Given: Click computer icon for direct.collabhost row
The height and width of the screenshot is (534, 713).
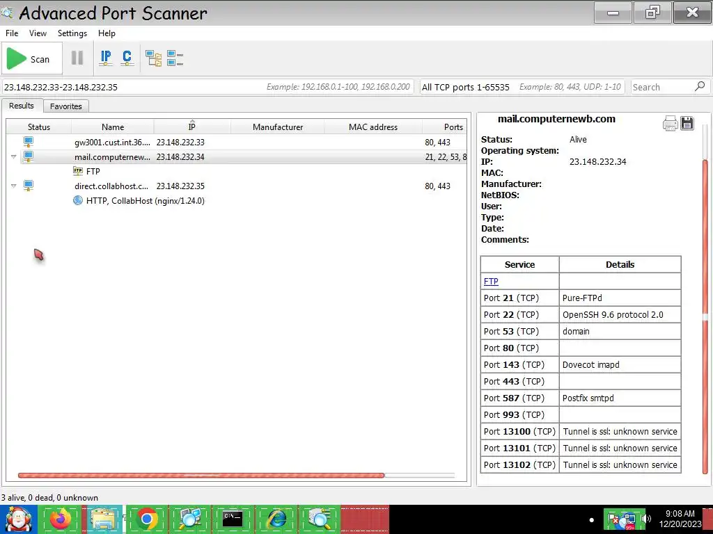Looking at the screenshot, I should 28,186.
